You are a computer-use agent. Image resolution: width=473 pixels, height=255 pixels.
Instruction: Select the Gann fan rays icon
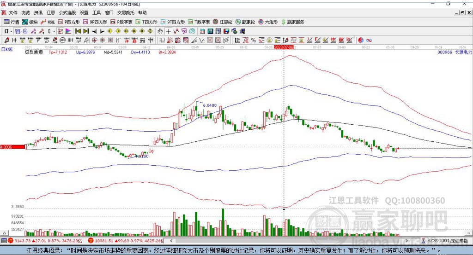pyautogui.click(x=170, y=41)
